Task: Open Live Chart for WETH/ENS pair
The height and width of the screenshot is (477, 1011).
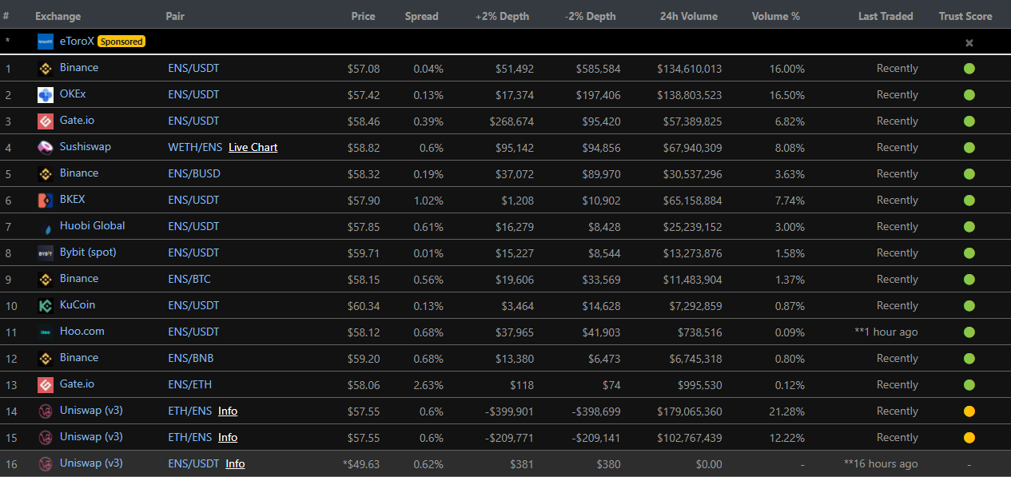Action: (253, 148)
